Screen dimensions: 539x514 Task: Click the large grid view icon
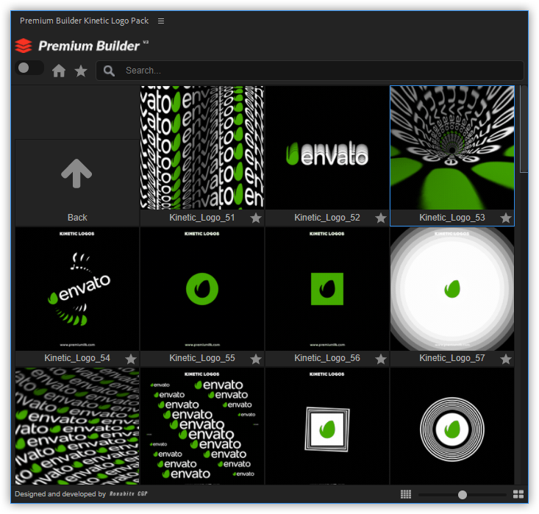[x=518, y=494]
